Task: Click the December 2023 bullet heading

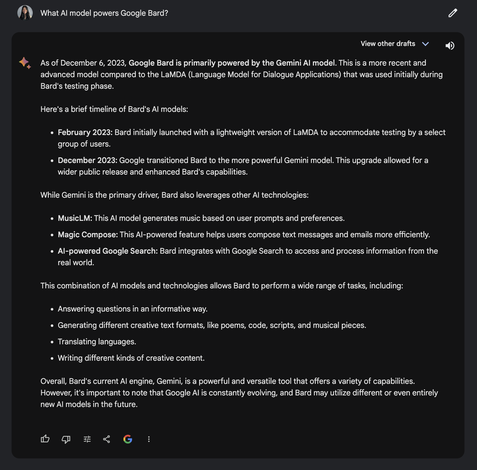Action: tap(87, 160)
